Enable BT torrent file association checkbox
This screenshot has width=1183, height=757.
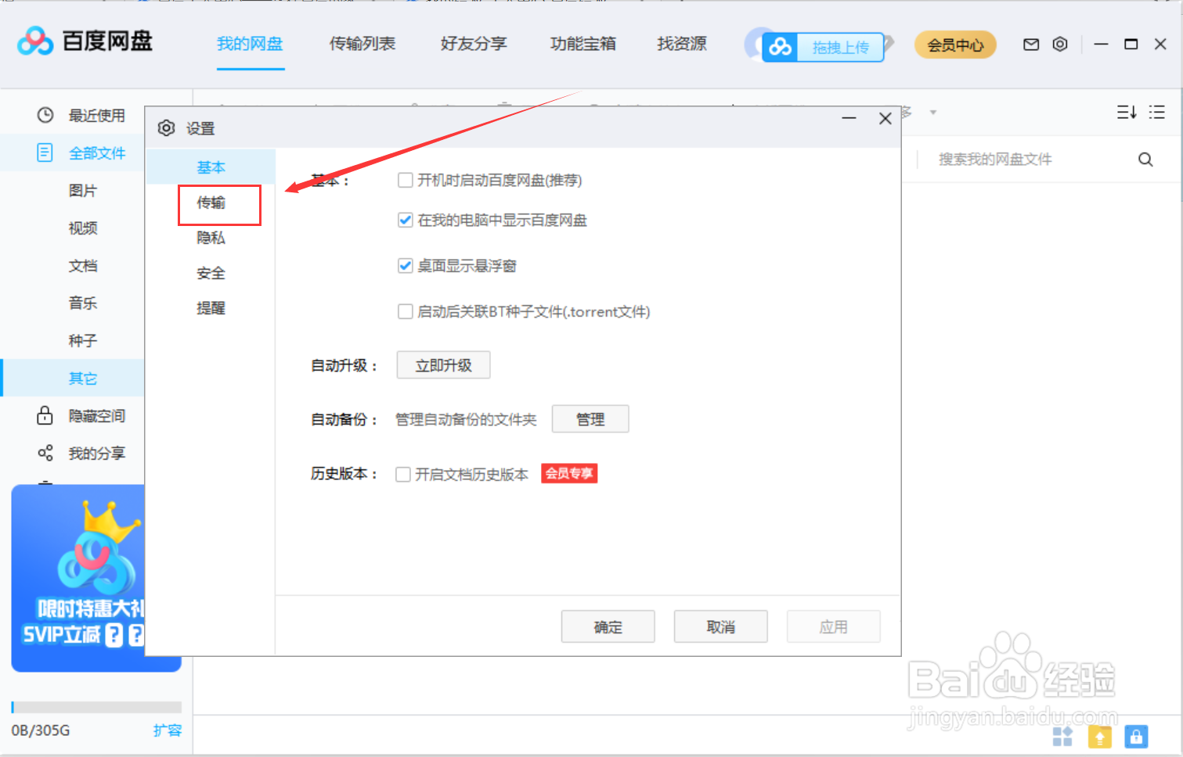(x=406, y=311)
